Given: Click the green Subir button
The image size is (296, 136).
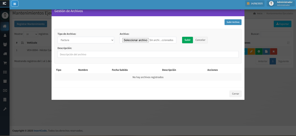Looking at the screenshot, I should 187,40.
